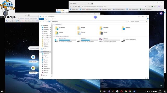Focus the Ara: Bu bilgisayar search box

(x=139, y=21)
